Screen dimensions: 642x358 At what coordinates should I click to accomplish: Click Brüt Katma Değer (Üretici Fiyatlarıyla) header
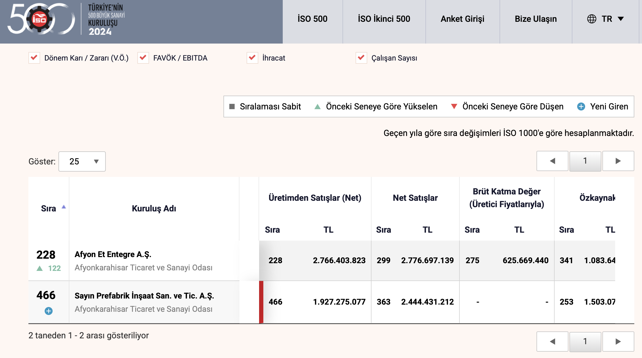507,198
